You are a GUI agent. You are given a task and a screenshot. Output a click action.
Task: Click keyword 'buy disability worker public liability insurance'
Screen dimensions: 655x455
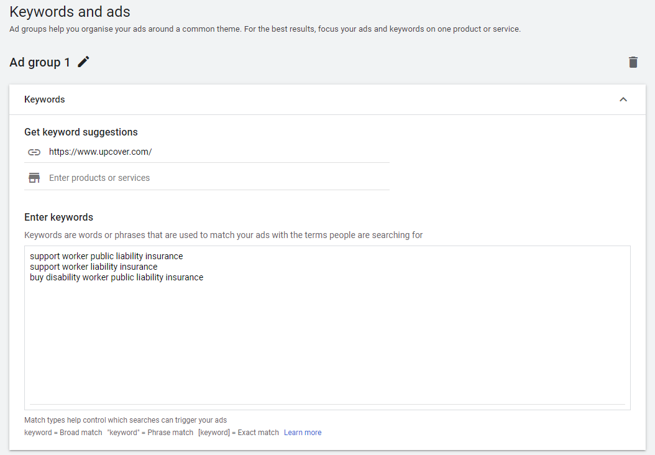(x=117, y=277)
